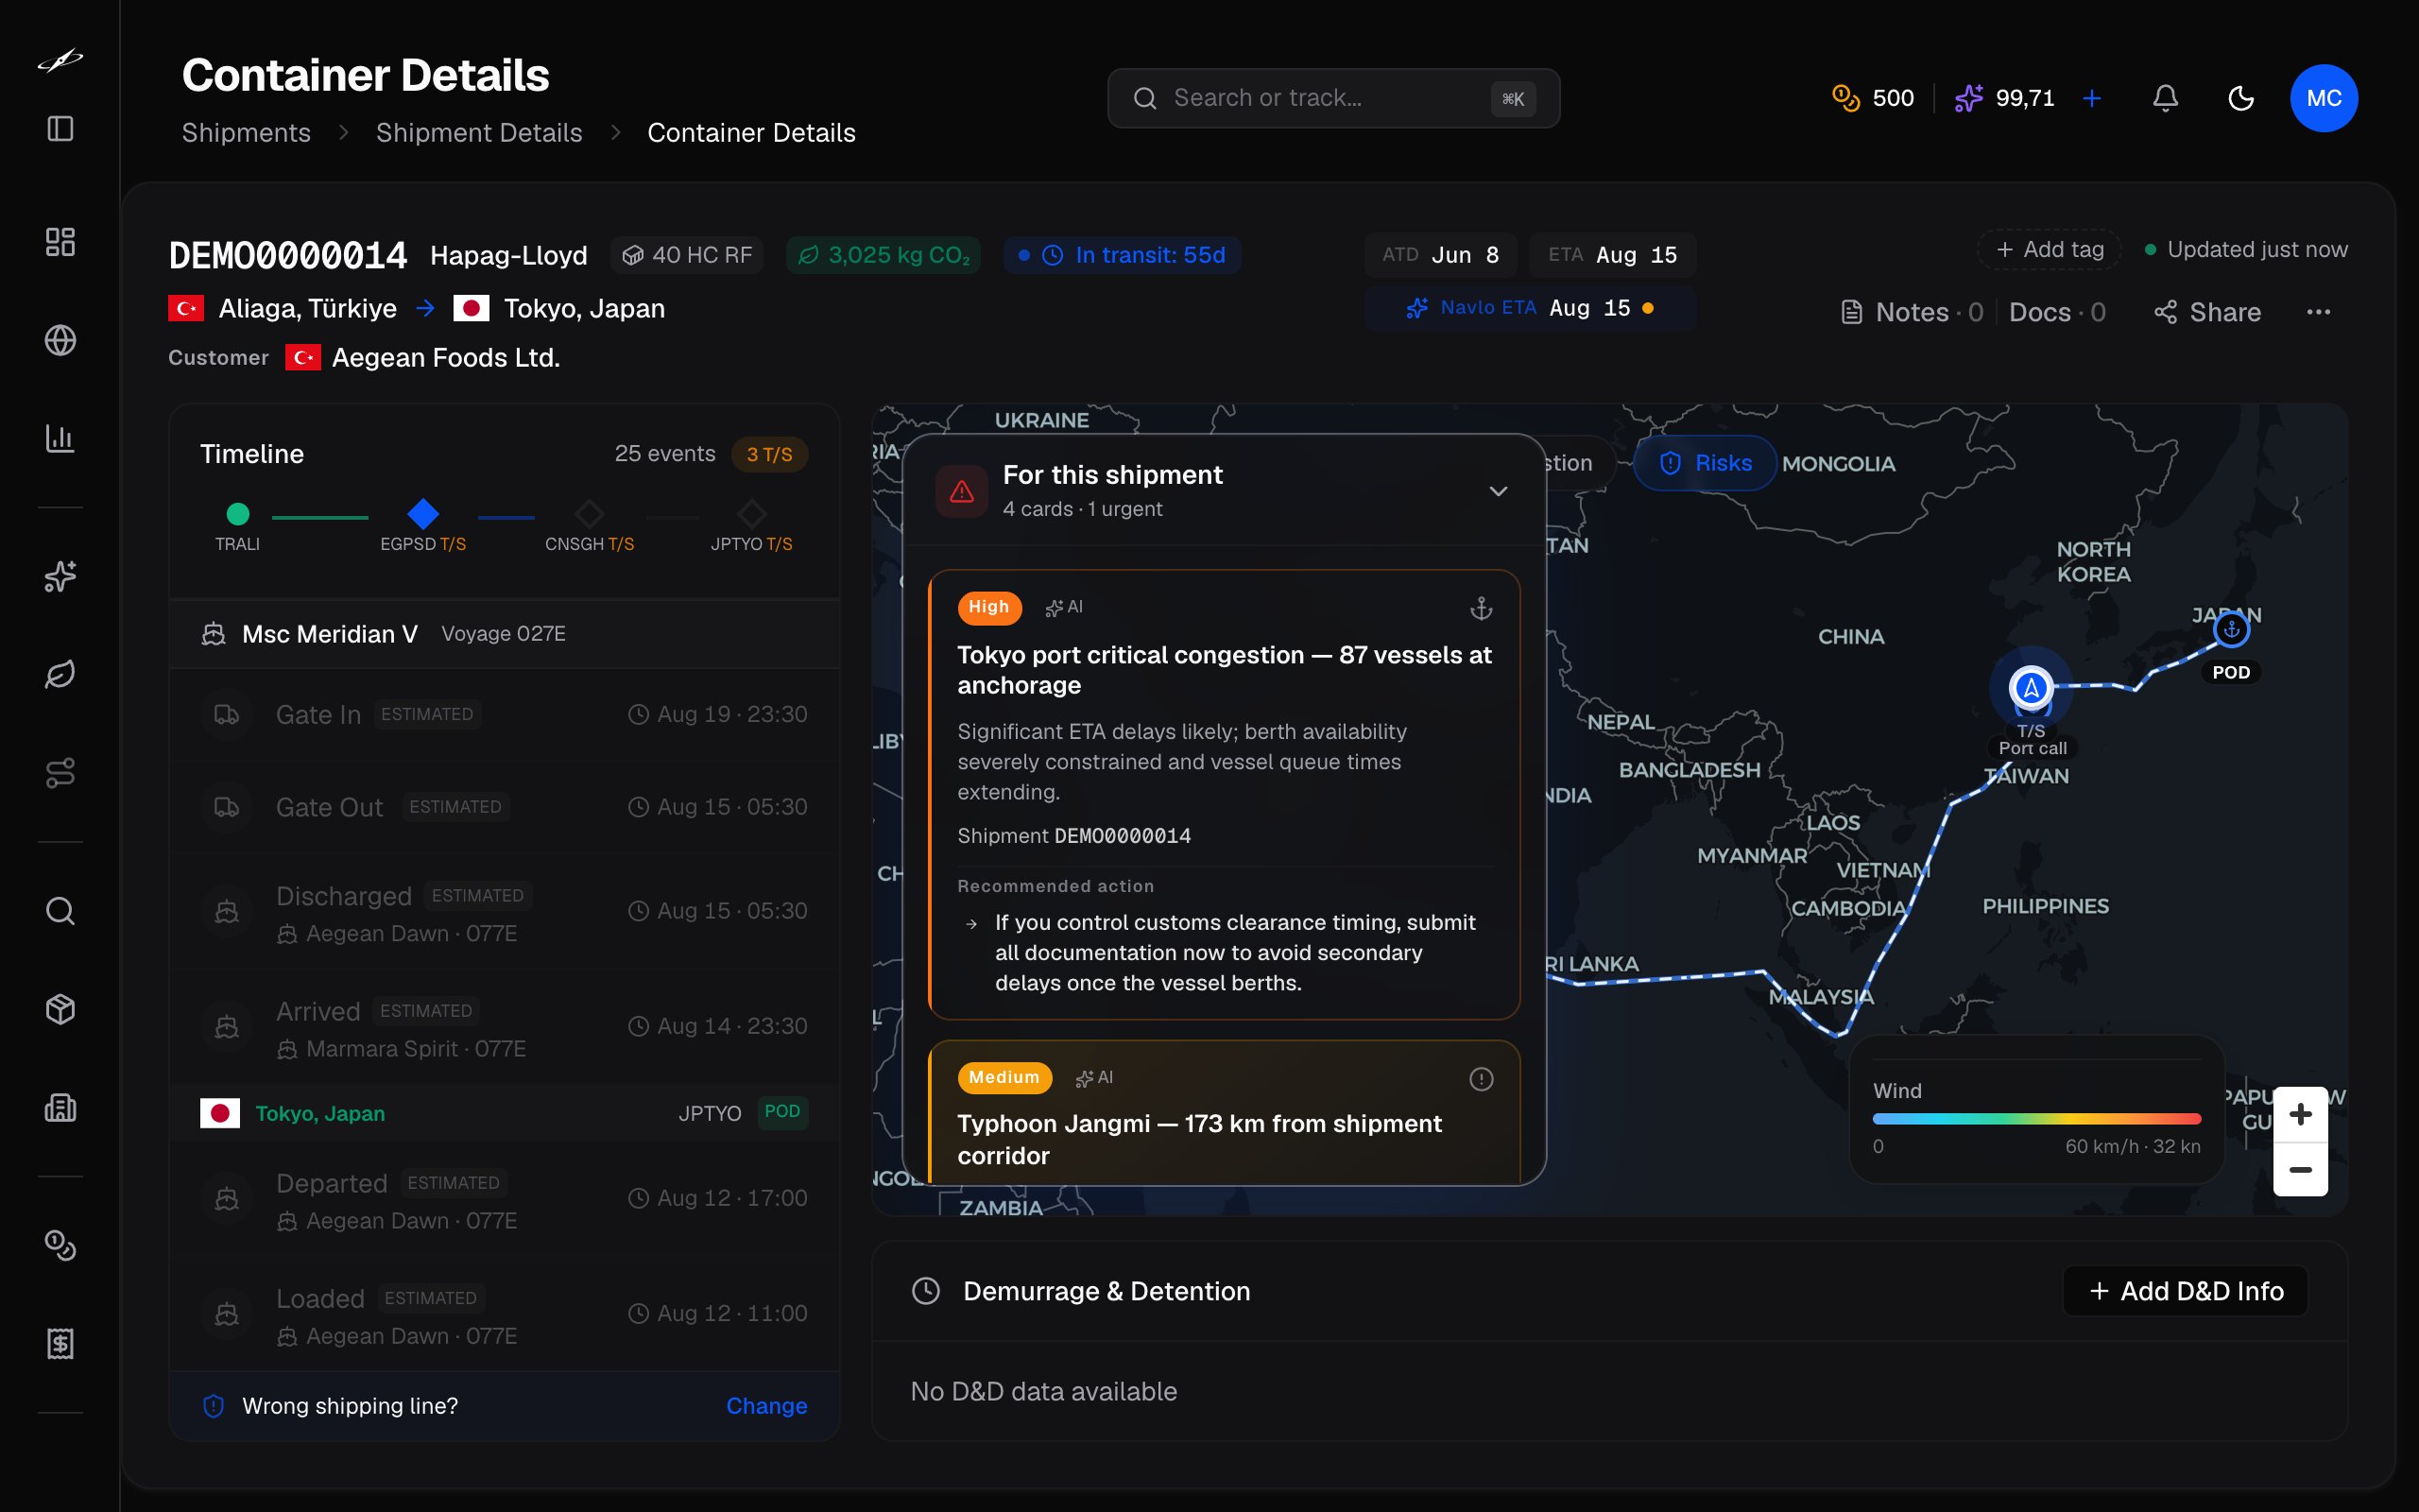The width and height of the screenshot is (2419, 1512).
Task: Open the globe map icon in sidebar
Action: pyautogui.click(x=60, y=340)
